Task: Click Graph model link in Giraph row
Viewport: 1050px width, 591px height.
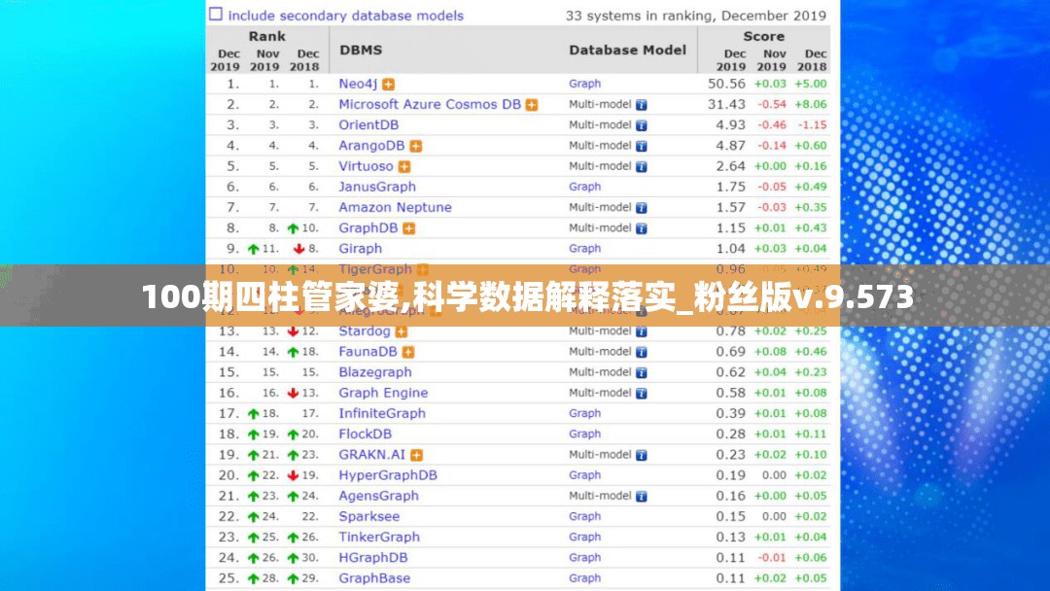Action: point(584,248)
